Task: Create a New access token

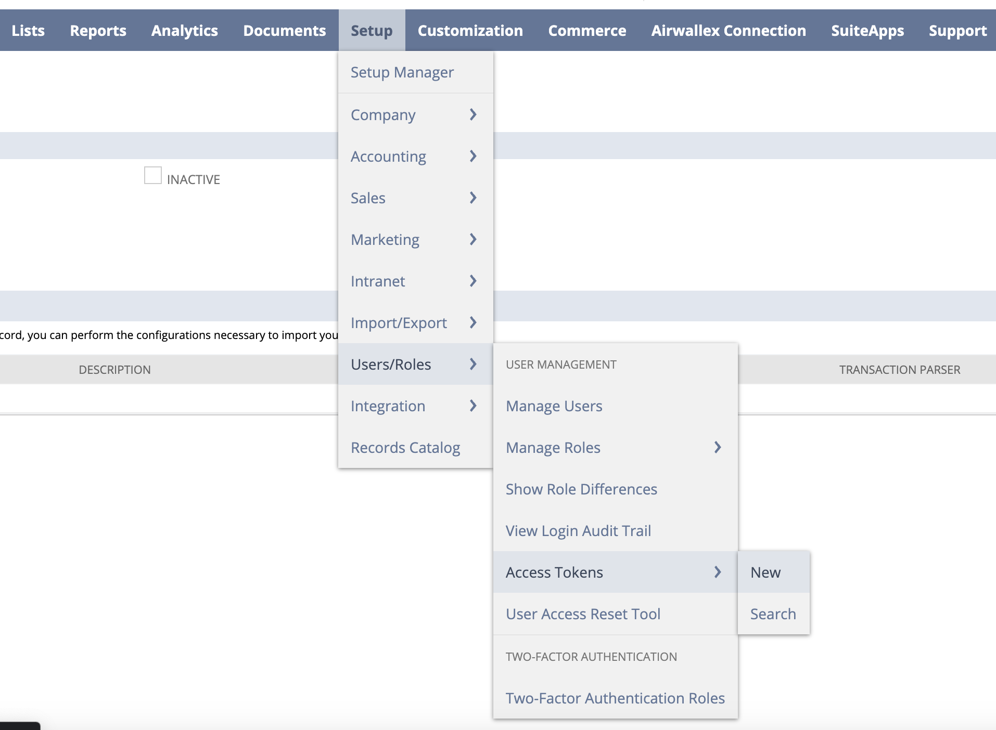Action: [765, 572]
